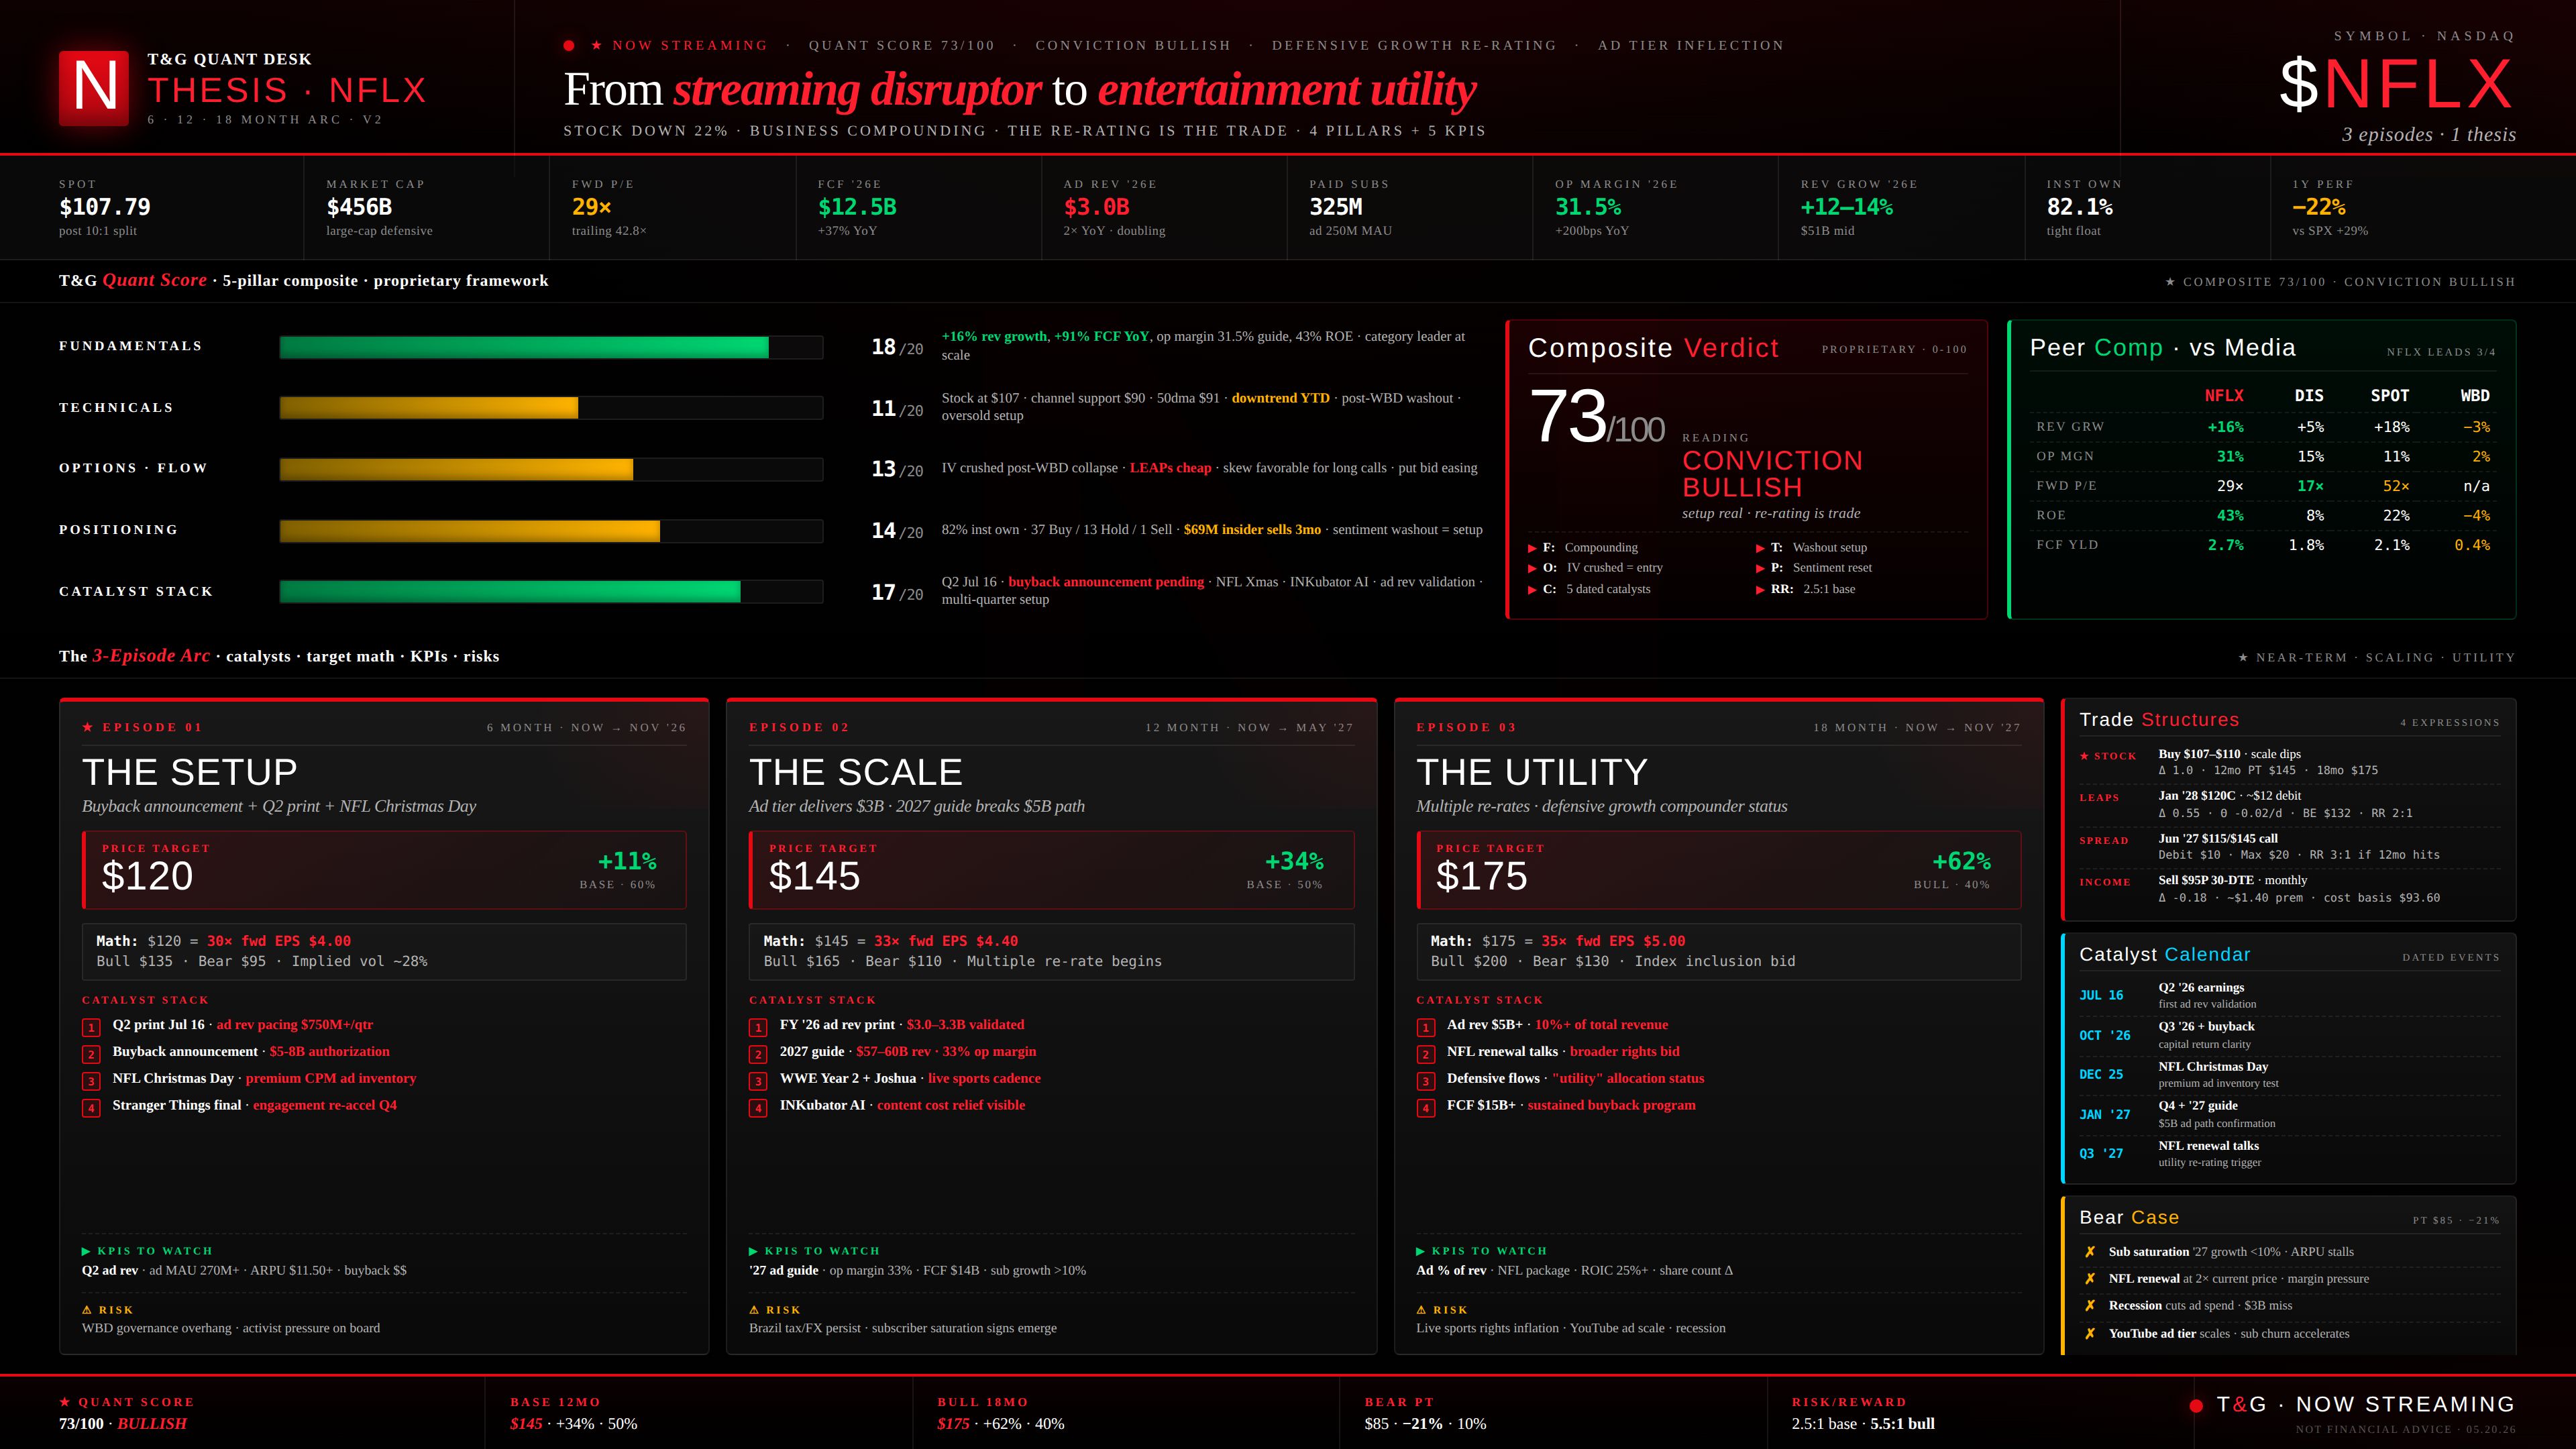Click the SPREAD trade structure label

point(2104,841)
